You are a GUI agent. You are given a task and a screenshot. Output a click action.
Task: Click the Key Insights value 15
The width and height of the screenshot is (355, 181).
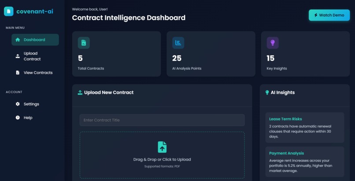coord(270,59)
